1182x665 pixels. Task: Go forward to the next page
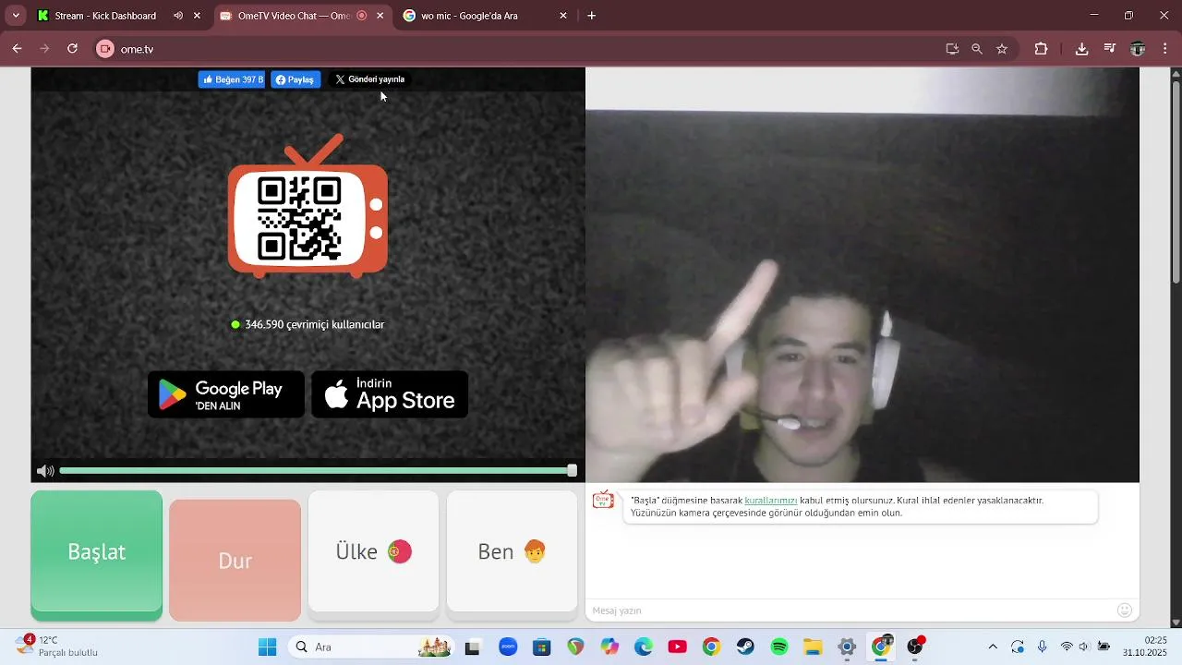click(x=44, y=49)
